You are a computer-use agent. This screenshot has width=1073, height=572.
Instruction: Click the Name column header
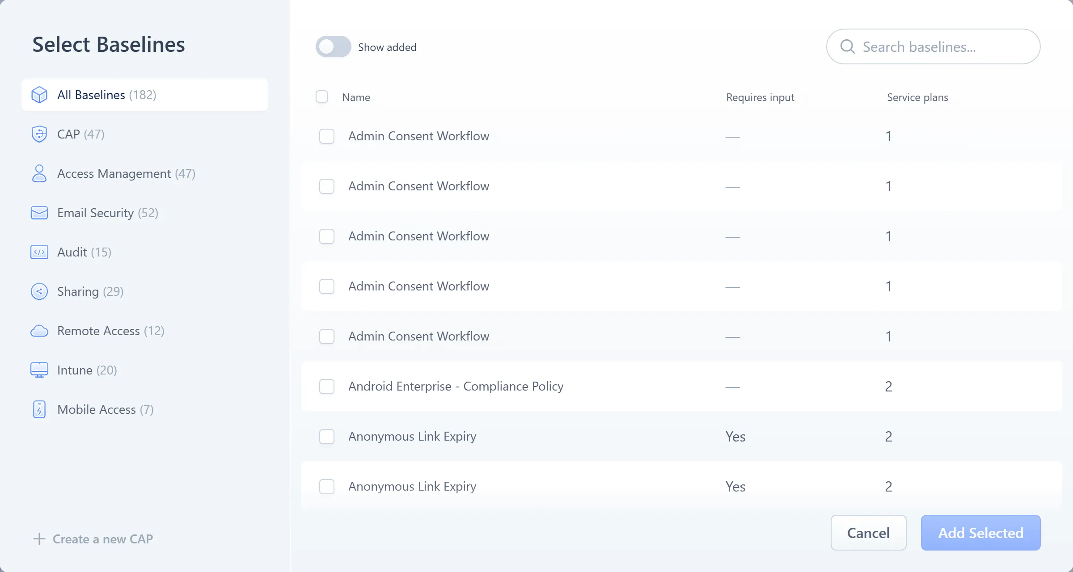(x=356, y=97)
